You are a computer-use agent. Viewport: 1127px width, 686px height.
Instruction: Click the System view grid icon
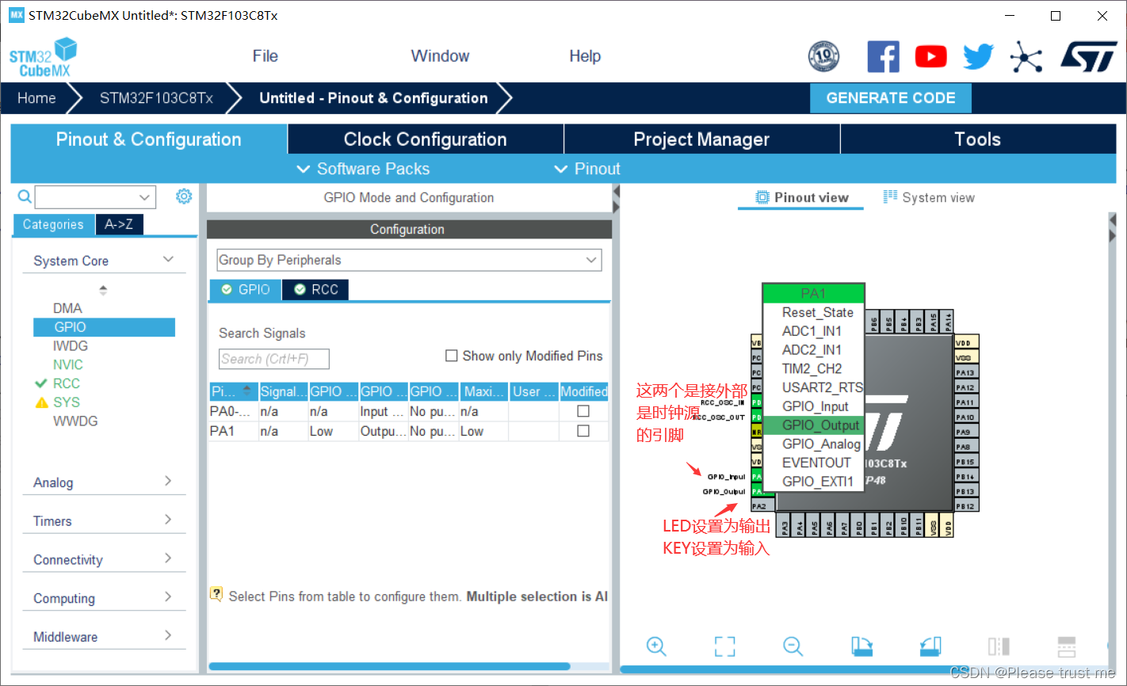[x=890, y=196]
